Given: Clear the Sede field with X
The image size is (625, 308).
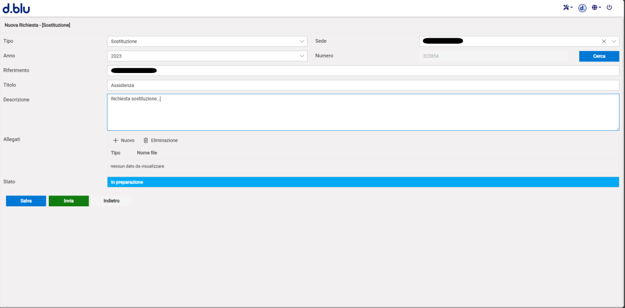Looking at the screenshot, I should click(x=604, y=41).
